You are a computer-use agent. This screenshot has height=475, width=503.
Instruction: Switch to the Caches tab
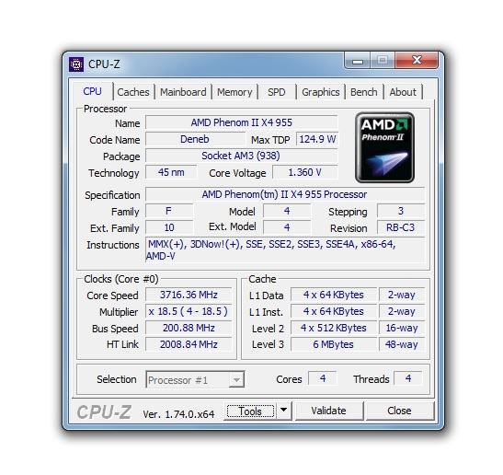[133, 92]
